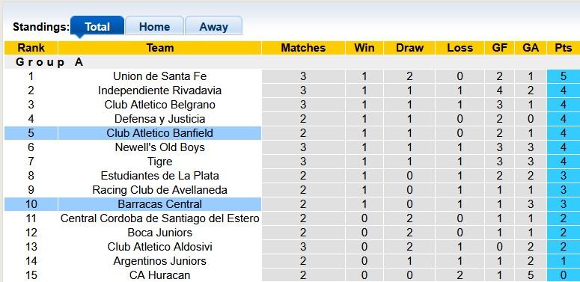Click Estudiantes de La Plata team name

point(160,176)
